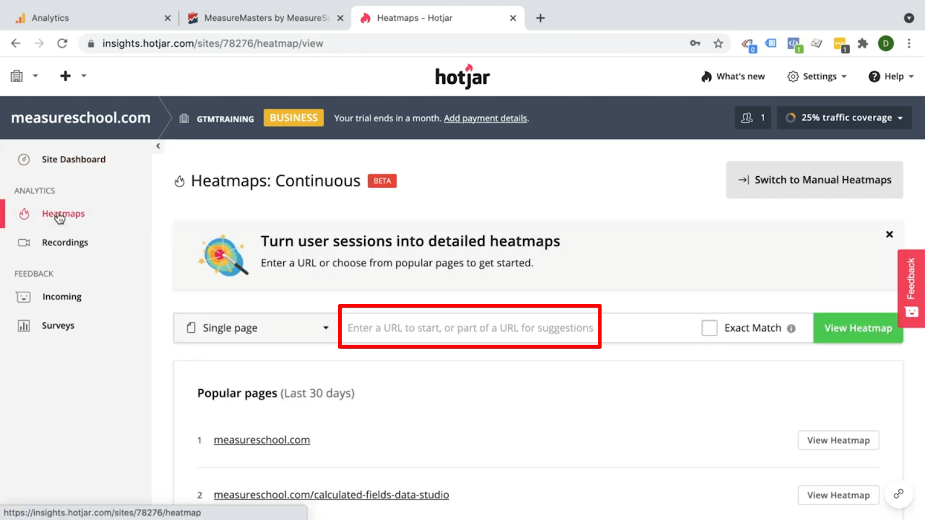Viewport: 925px width, 520px height.
Task: View site information lock icon
Action: tap(91, 43)
